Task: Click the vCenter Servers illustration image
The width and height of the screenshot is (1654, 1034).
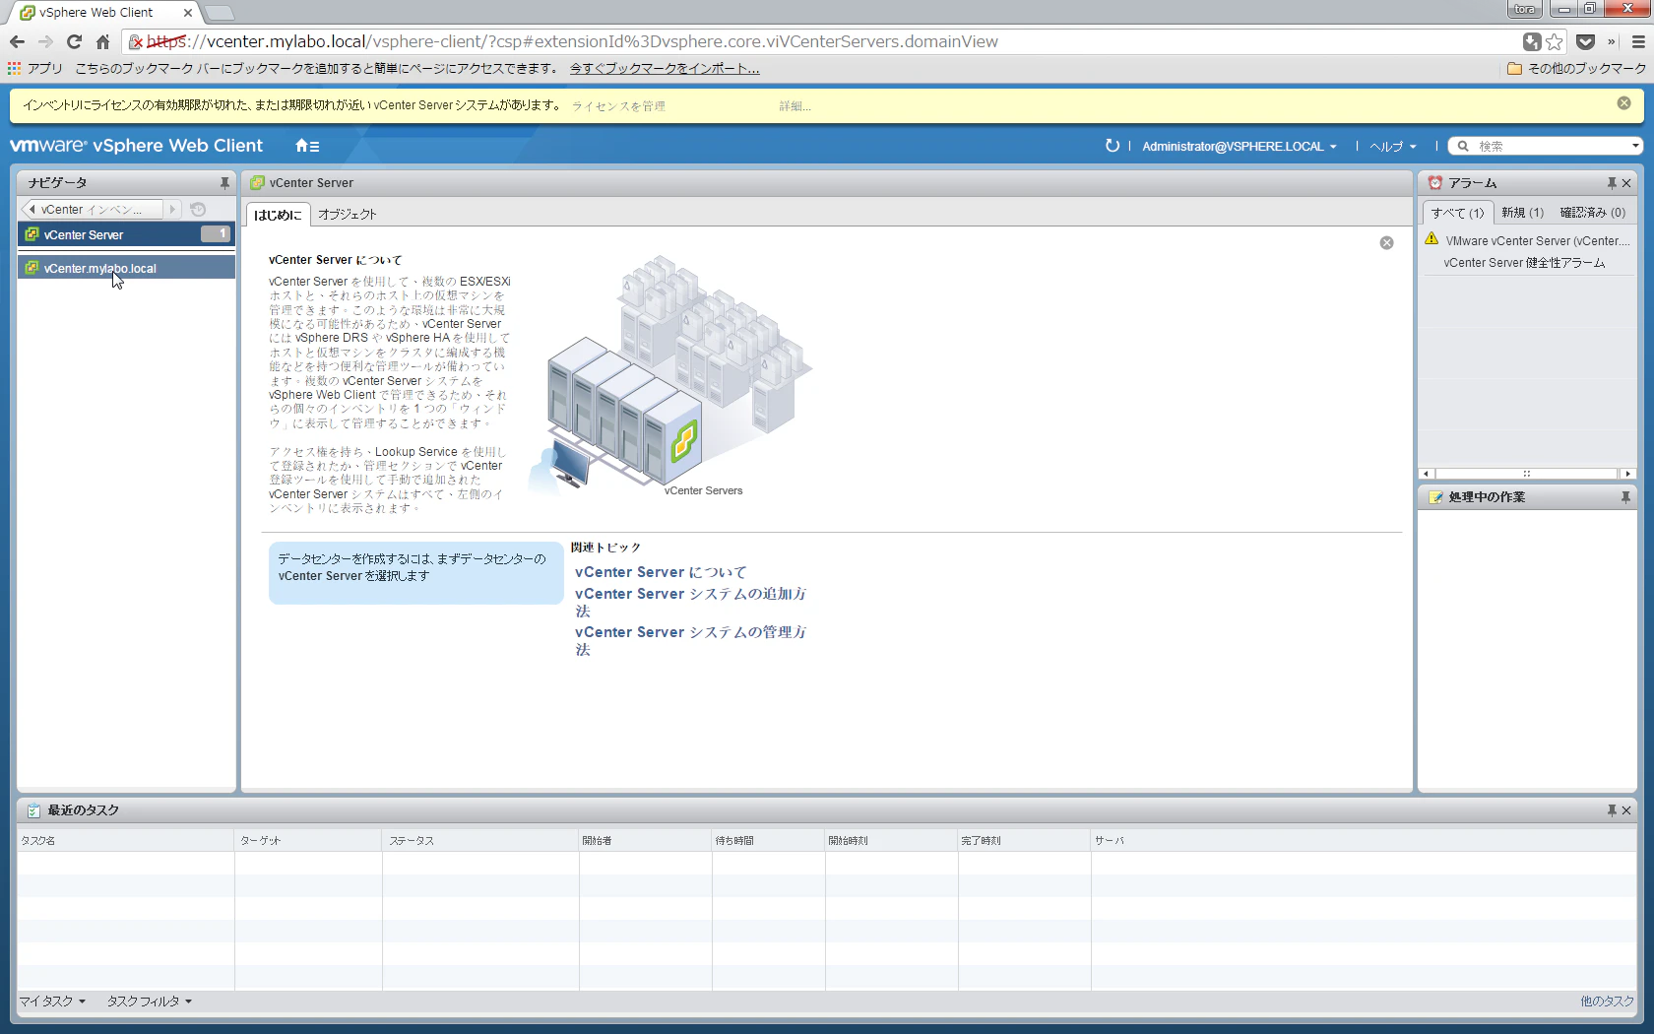Action: tap(671, 376)
